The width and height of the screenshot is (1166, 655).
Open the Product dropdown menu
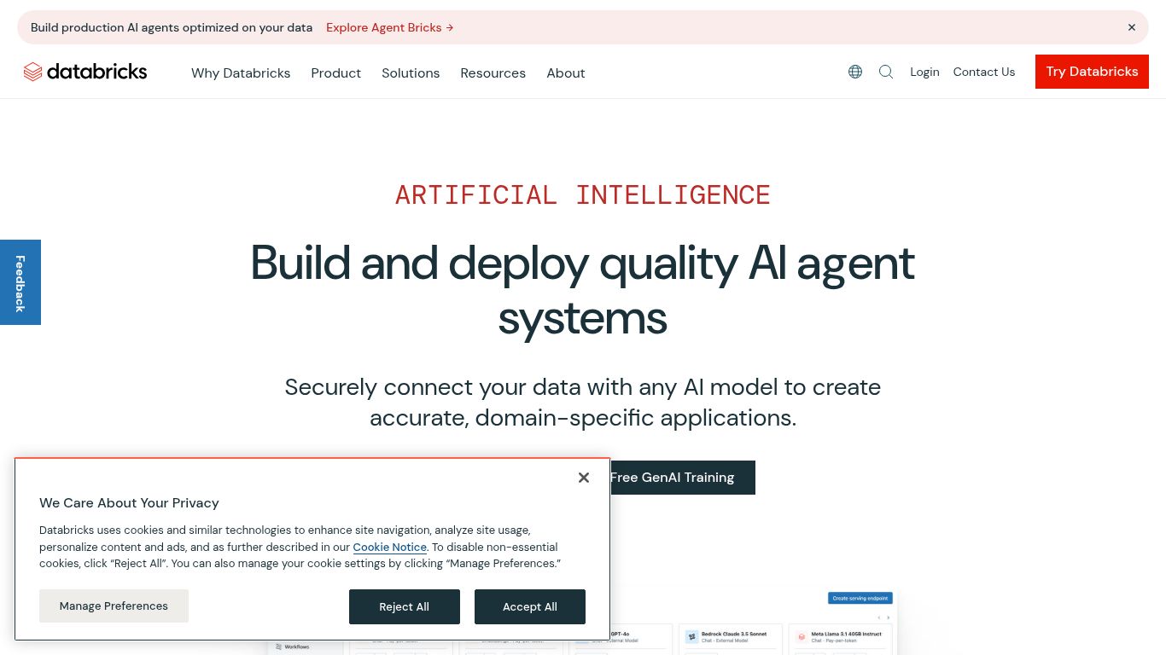335,73
